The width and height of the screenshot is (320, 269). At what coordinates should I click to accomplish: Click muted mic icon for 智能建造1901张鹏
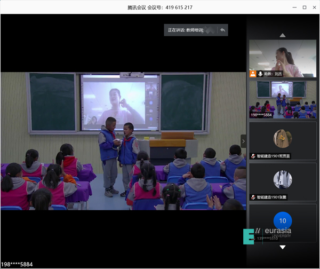click(253, 197)
